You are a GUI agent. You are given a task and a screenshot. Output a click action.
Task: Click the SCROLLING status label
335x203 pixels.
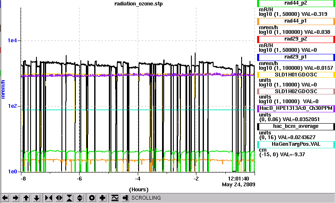(146, 198)
